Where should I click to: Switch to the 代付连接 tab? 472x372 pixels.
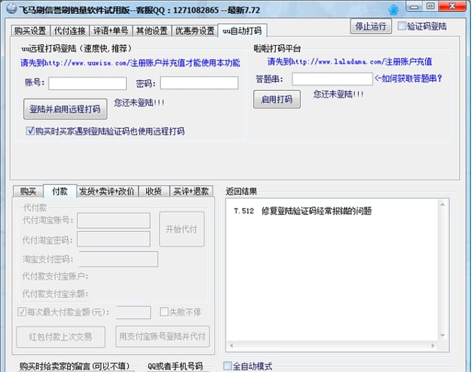tap(69, 31)
